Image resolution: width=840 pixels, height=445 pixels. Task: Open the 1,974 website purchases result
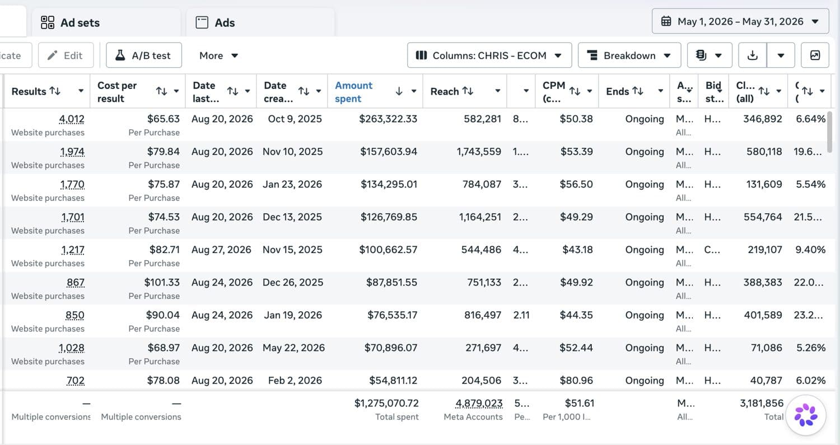coord(72,152)
